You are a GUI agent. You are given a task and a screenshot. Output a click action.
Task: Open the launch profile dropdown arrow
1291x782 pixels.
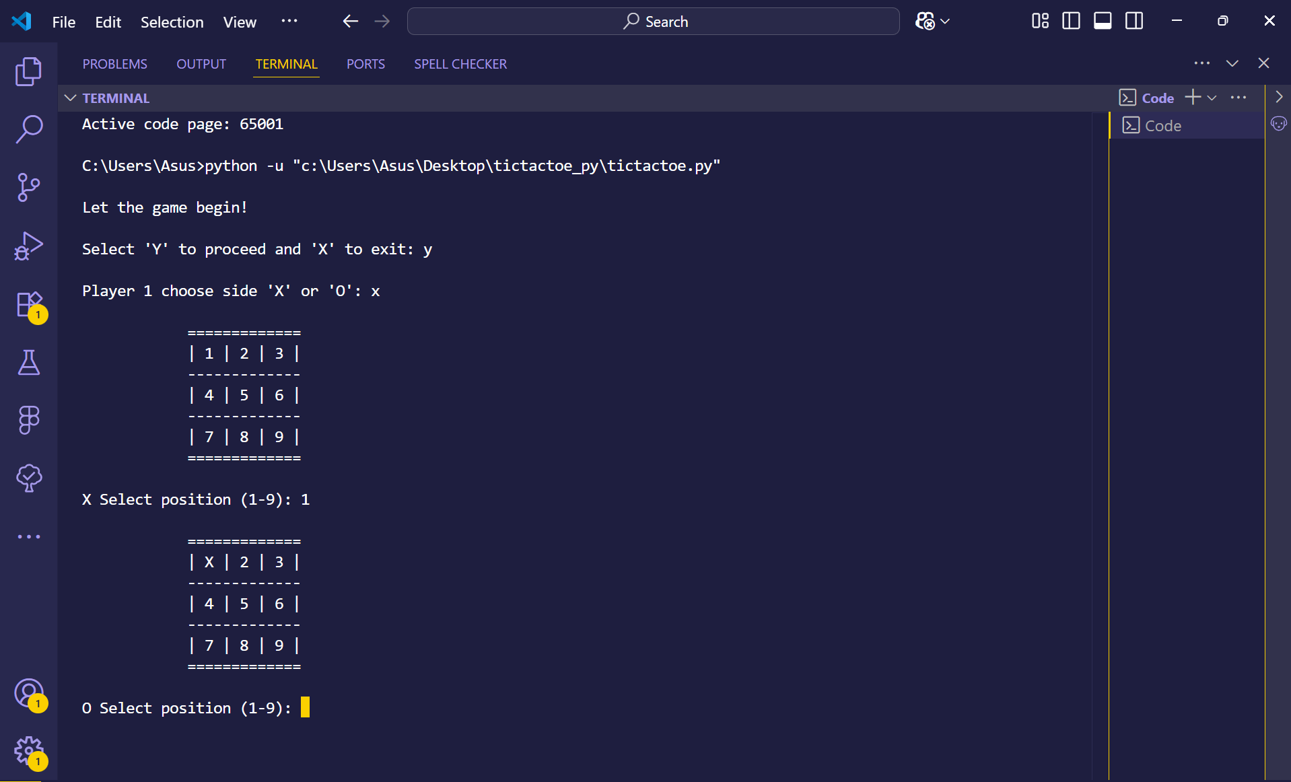1212,98
